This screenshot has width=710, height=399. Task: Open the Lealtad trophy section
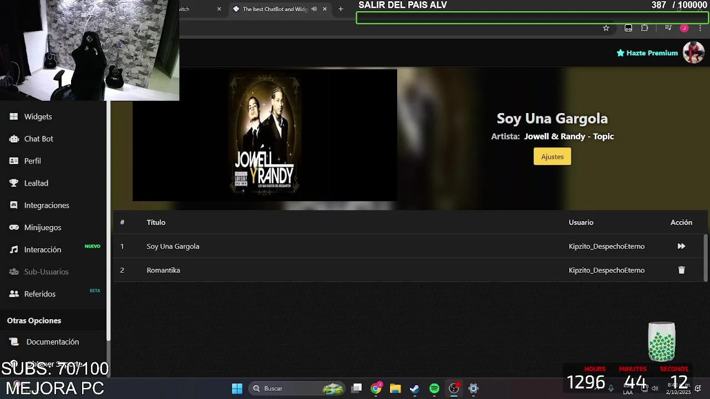pyautogui.click(x=36, y=183)
